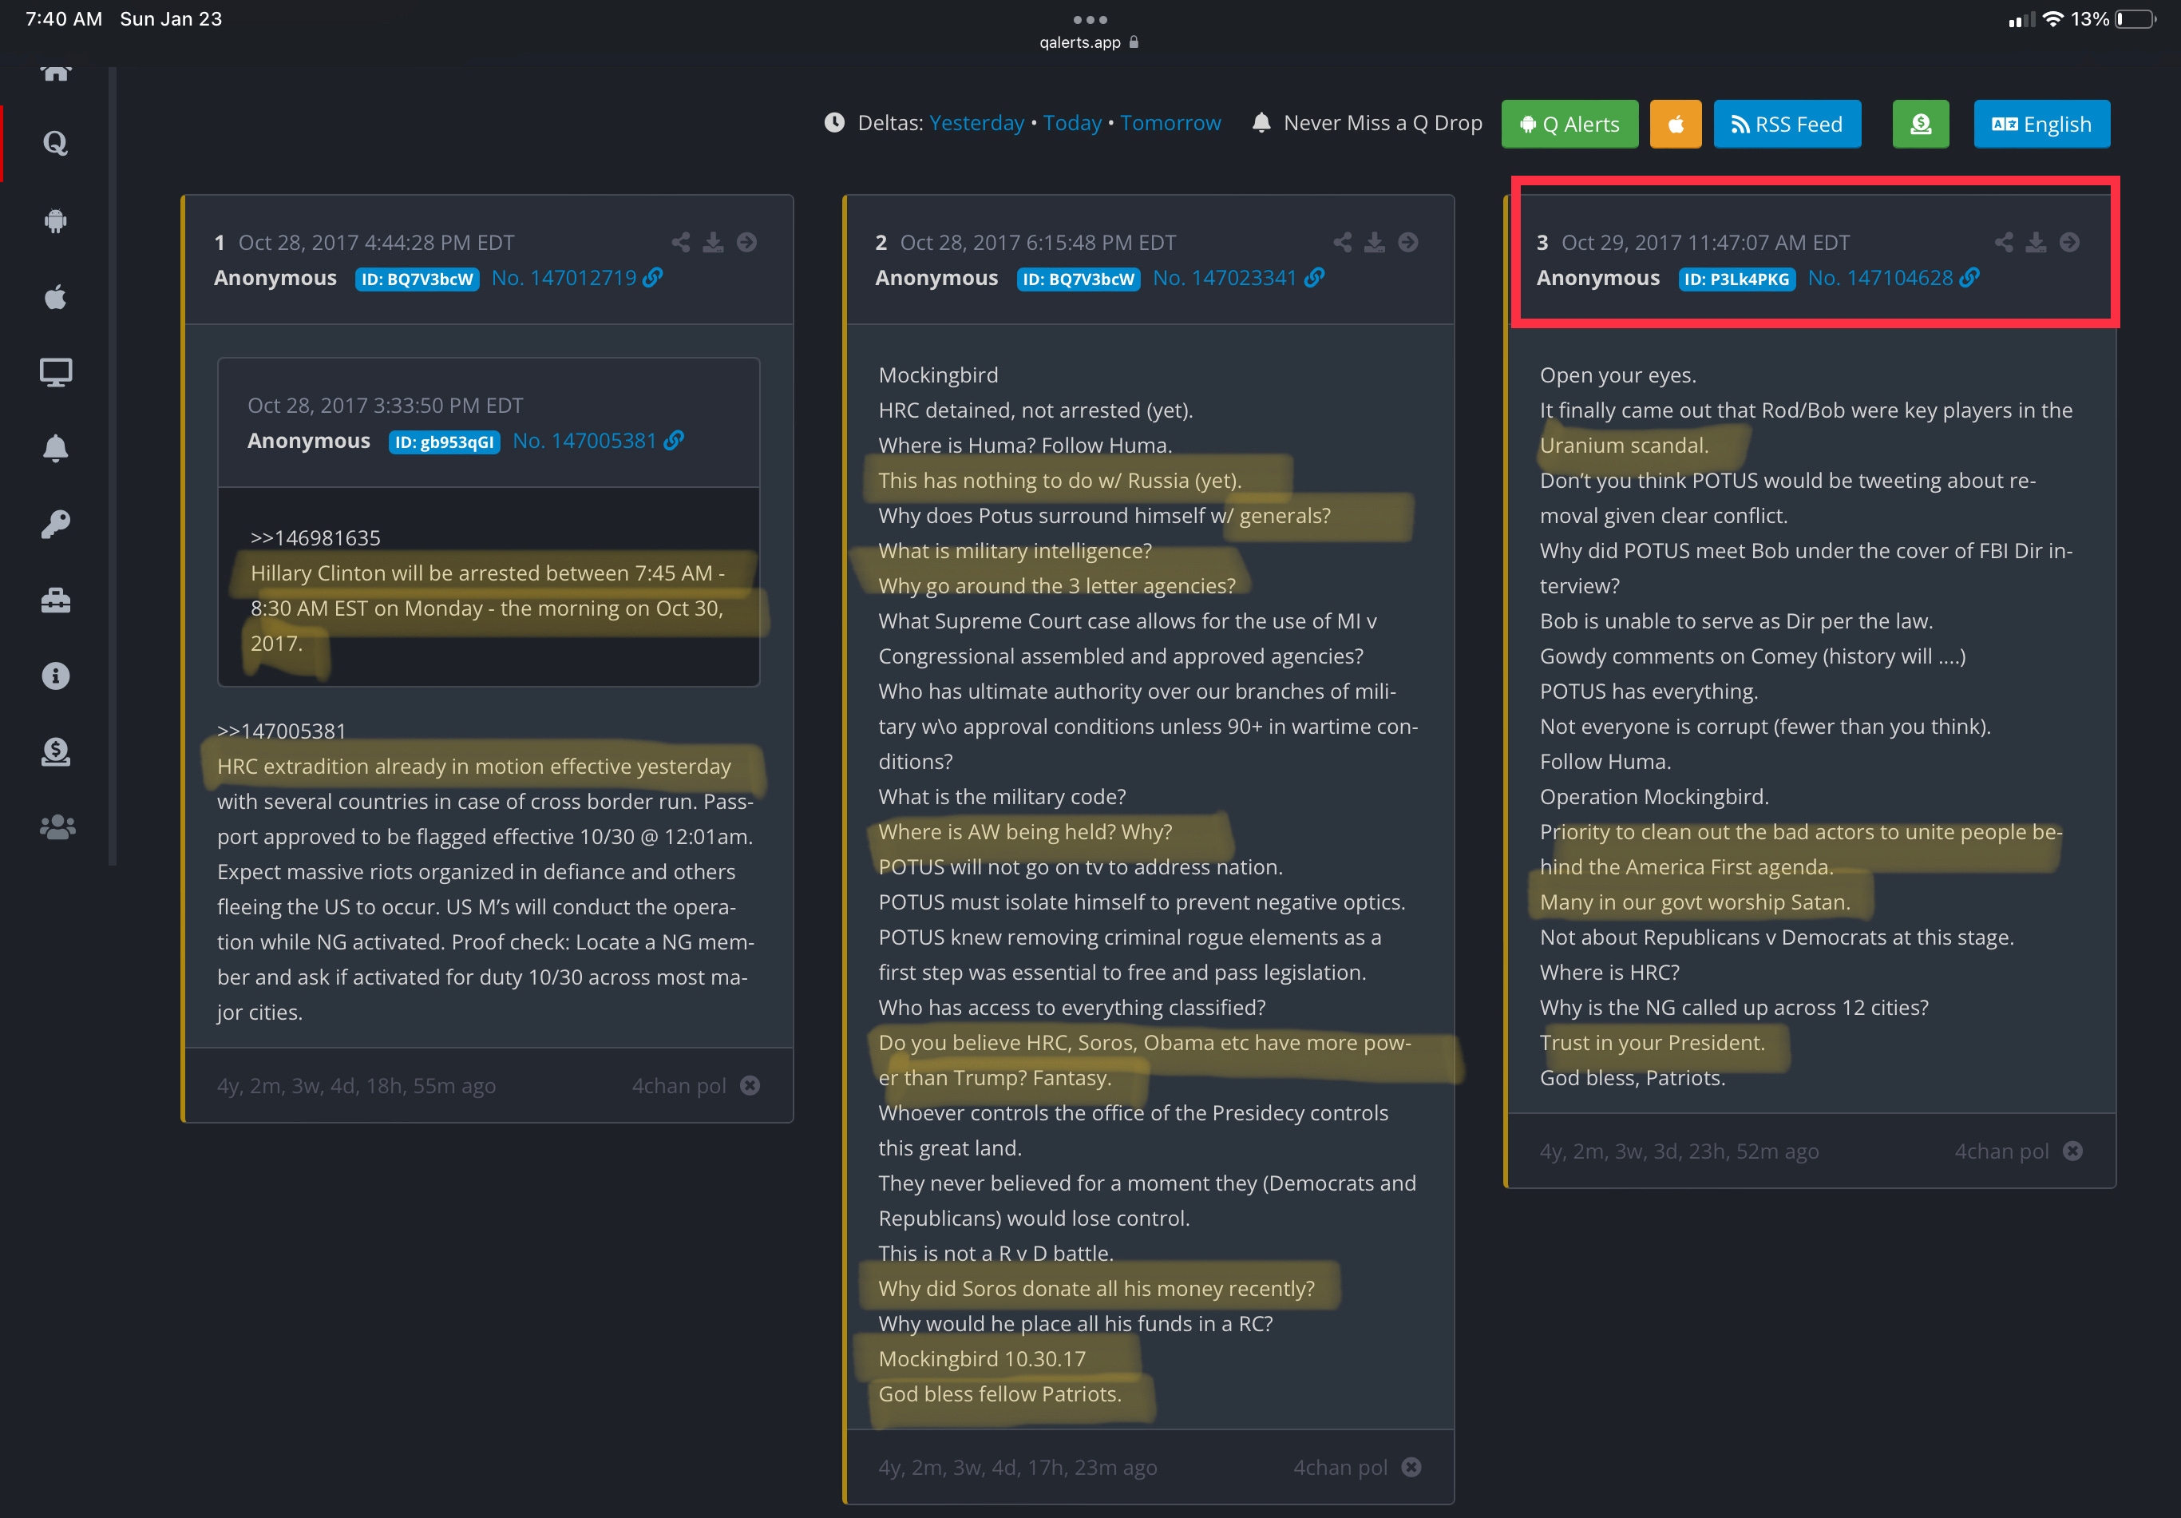Open drop 2 arrow icon
2181x1518 pixels.
point(1407,242)
